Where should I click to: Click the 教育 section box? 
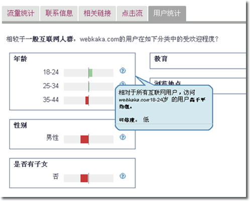point(198,61)
